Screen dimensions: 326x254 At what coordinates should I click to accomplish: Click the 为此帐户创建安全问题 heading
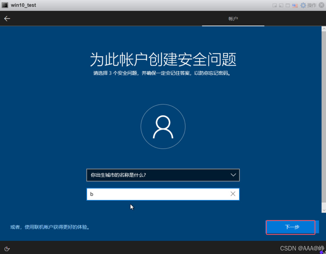[163, 59]
